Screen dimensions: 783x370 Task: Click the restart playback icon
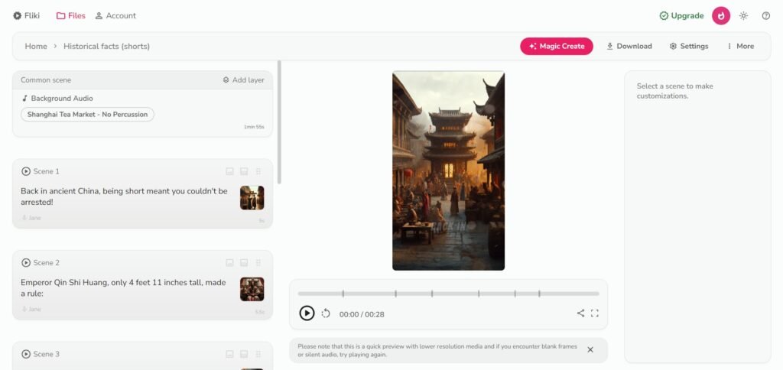(x=326, y=313)
